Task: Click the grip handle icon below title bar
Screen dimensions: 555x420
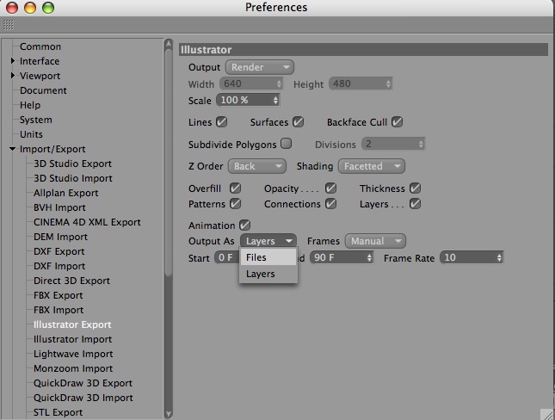Action: click(8, 25)
